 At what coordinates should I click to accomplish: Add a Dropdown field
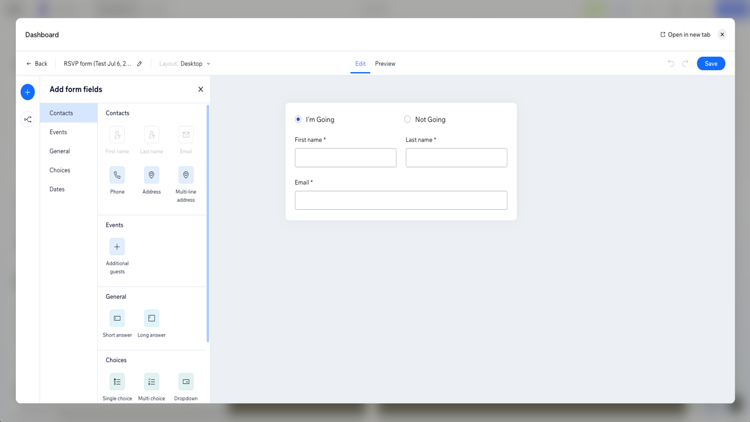click(x=186, y=382)
